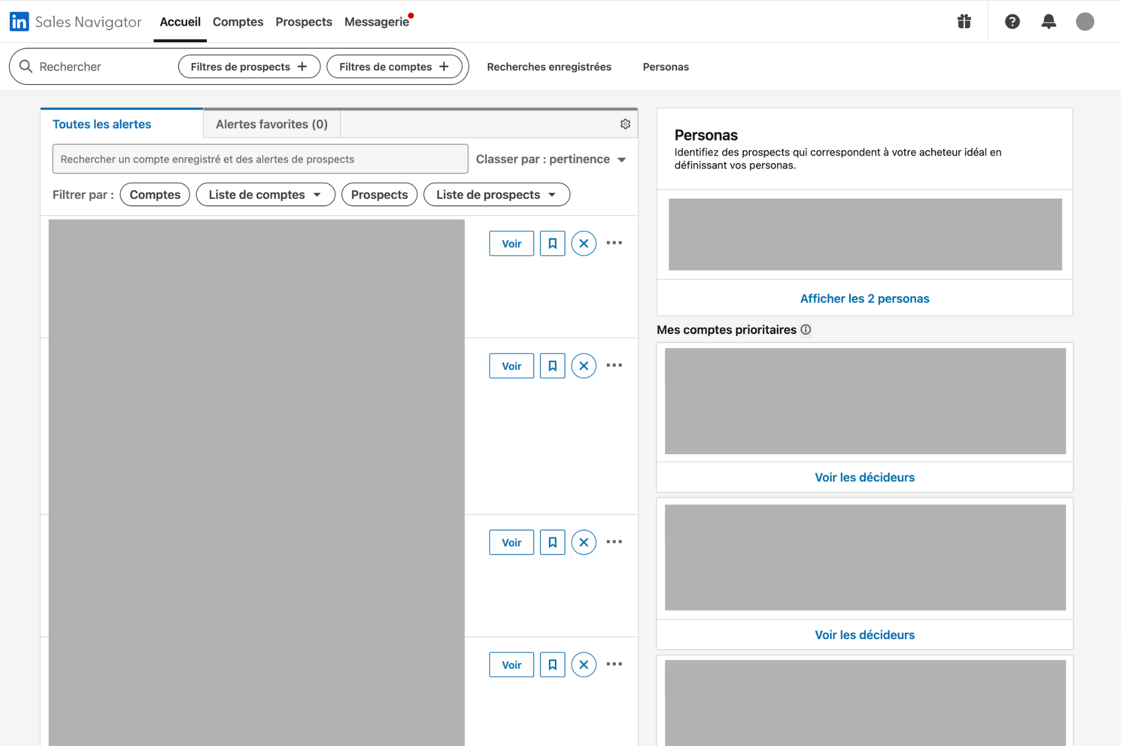
Task: Switch to the Alertes favorites tab
Action: 270,124
